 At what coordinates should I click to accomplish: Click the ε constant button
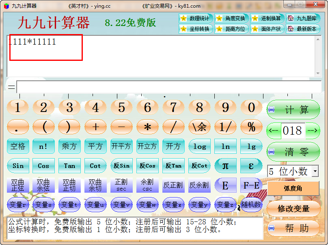pyautogui.click(x=251, y=165)
